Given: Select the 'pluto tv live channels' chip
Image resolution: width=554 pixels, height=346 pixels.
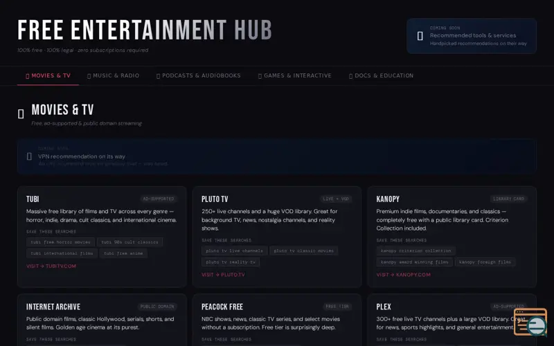Looking at the screenshot, I should pyautogui.click(x=234, y=251).
